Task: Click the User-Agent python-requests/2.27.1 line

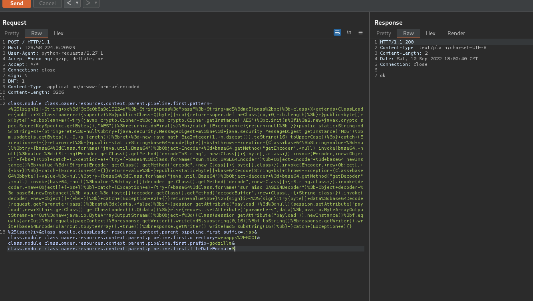Action: click(x=56, y=53)
